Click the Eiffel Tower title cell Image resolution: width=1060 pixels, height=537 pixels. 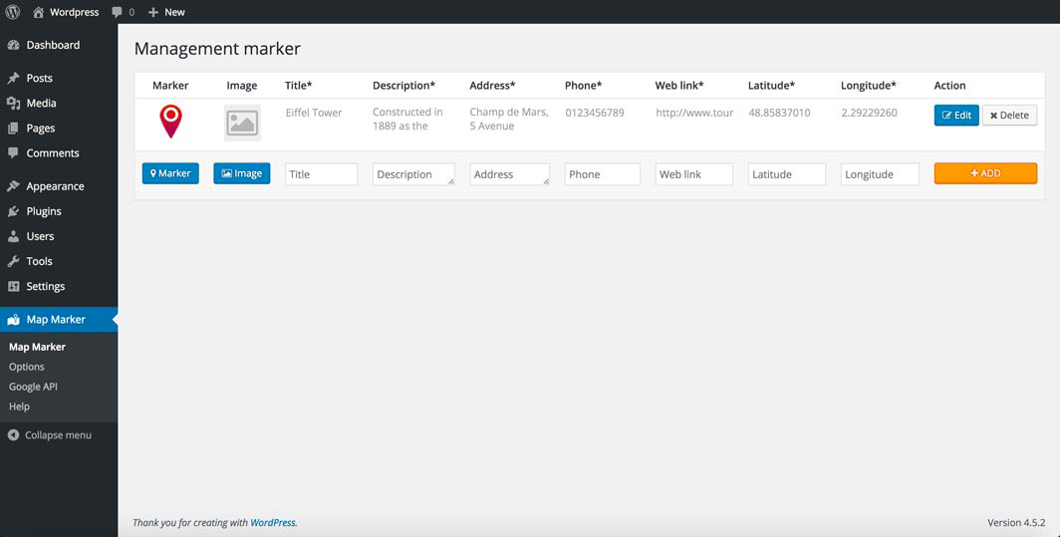[x=314, y=113]
